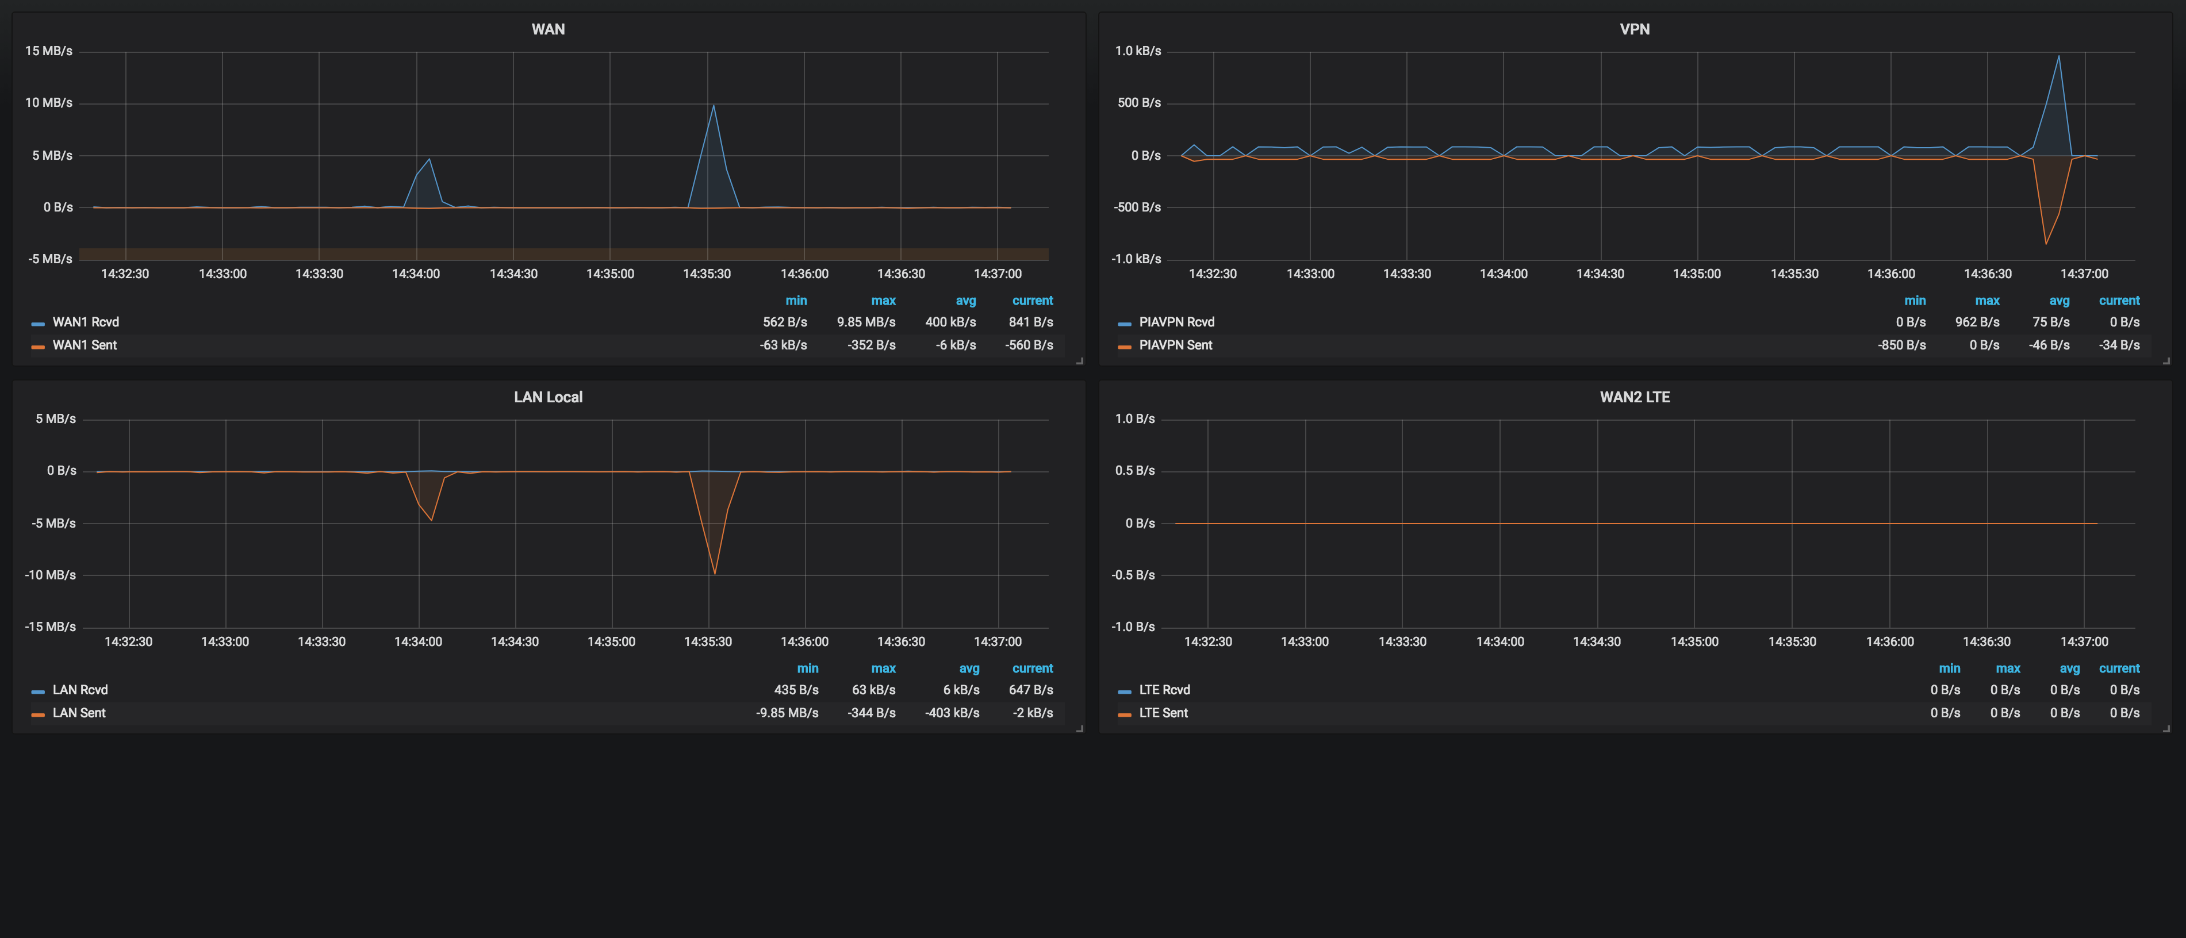Sort WAN2 LTE legend by current column

(2119, 669)
